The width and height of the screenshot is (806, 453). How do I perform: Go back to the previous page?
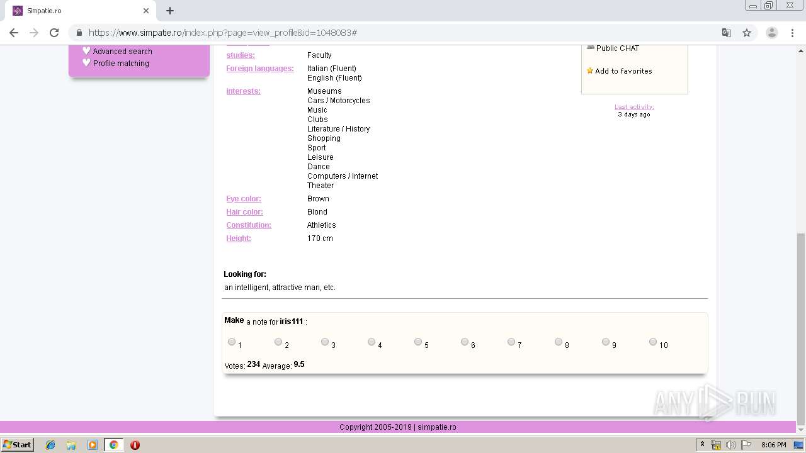pos(14,33)
